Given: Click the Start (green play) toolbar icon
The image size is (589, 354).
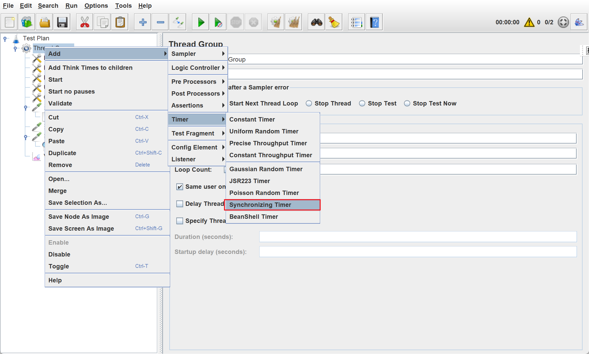Looking at the screenshot, I should point(201,22).
